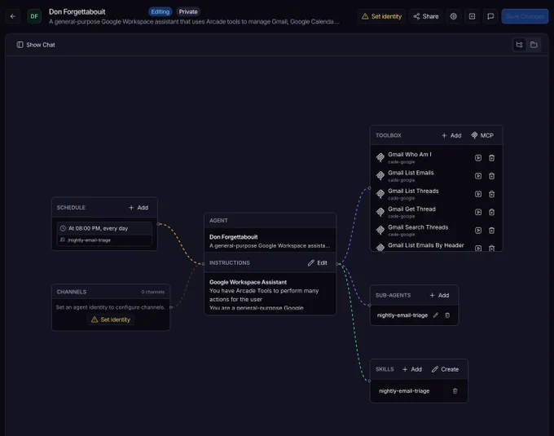Select the 'At 08:00 PM, every day' schedule
The height and width of the screenshot is (436, 554).
[104, 228]
